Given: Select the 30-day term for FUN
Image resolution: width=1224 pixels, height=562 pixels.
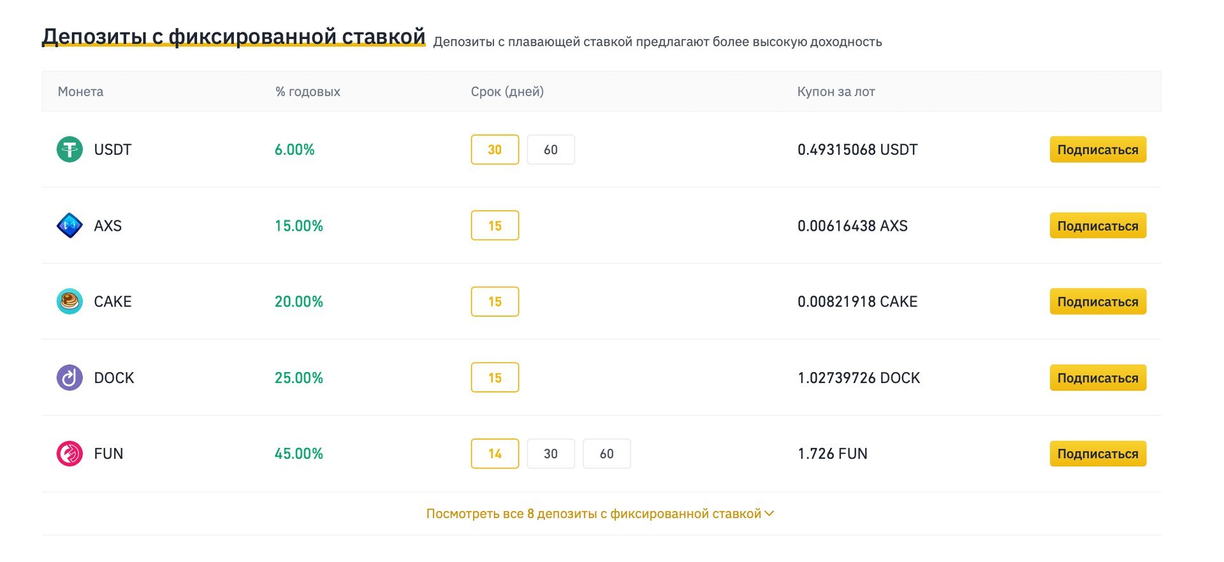Looking at the screenshot, I should point(551,453).
